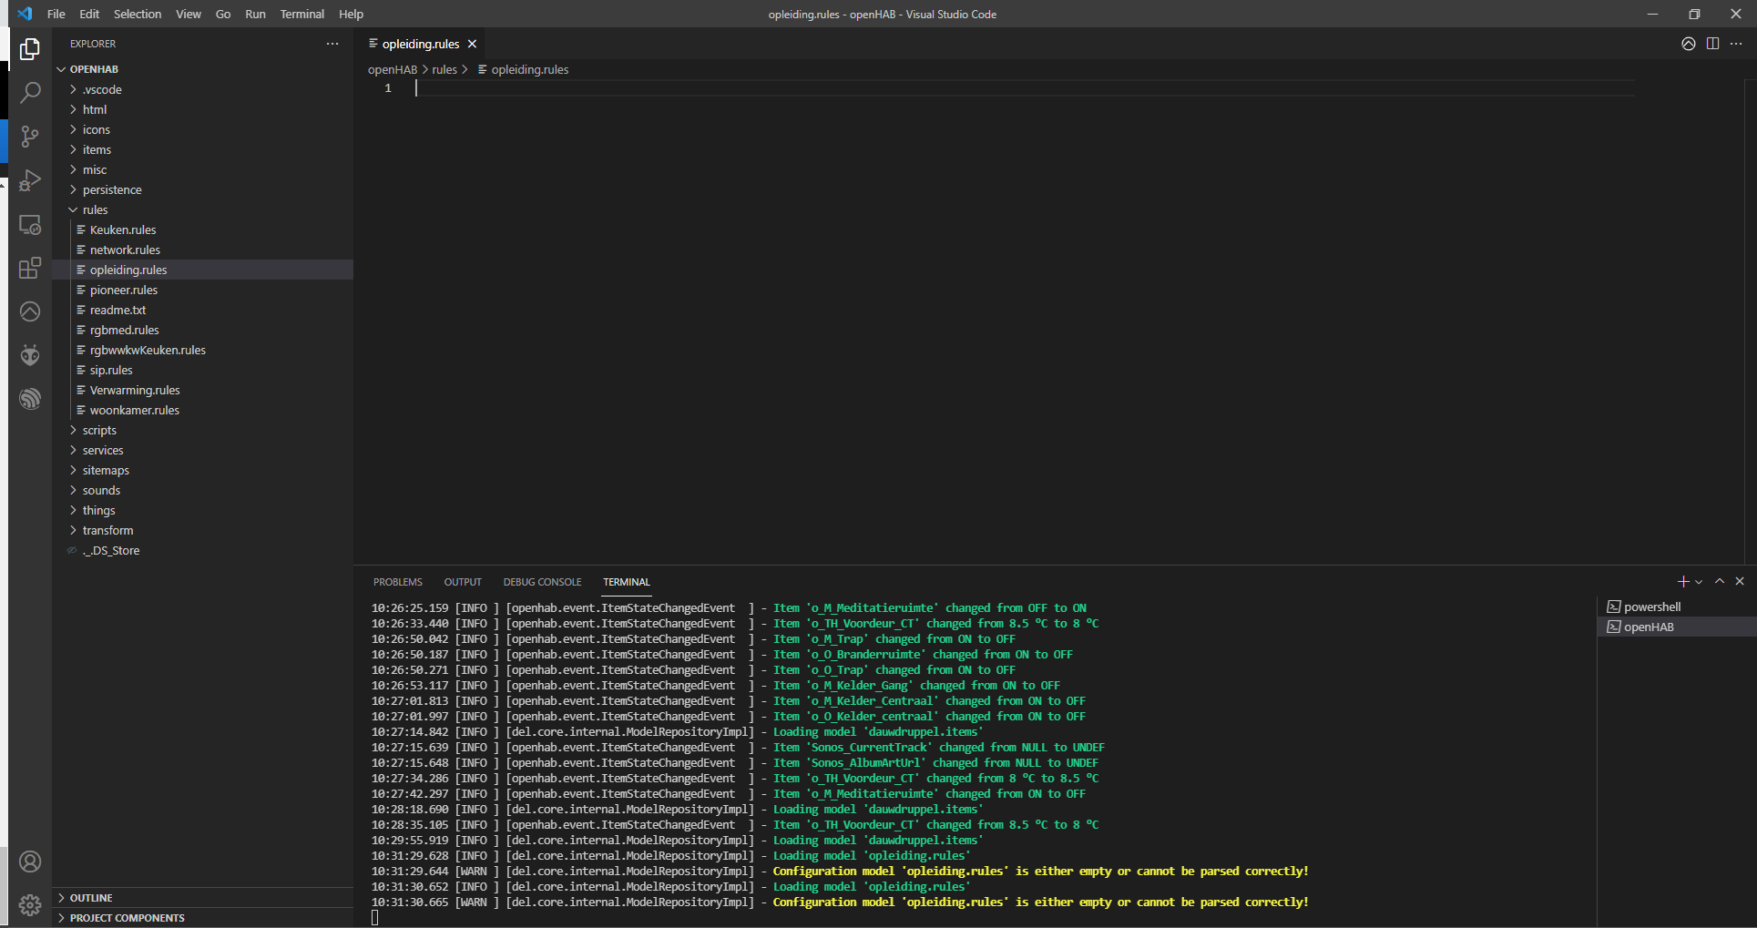Close the opleiding.rules editor tab

[472, 44]
